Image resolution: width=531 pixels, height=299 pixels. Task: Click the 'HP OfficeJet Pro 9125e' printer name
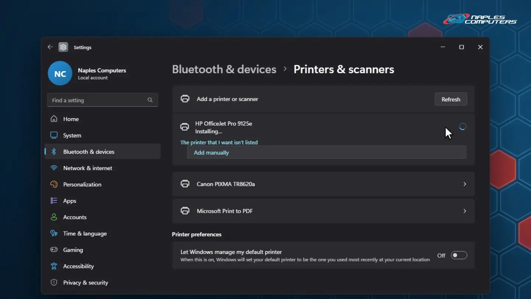pyautogui.click(x=223, y=124)
